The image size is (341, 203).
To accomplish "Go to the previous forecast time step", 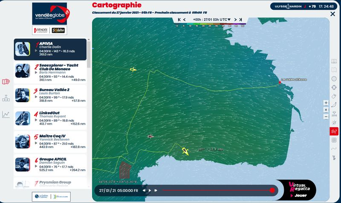I will point(184,20).
